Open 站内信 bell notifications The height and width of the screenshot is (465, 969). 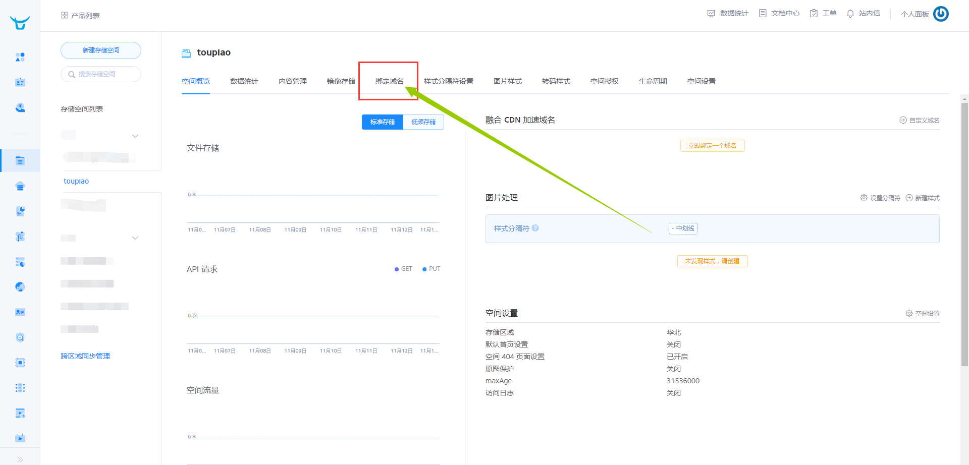[x=863, y=14]
